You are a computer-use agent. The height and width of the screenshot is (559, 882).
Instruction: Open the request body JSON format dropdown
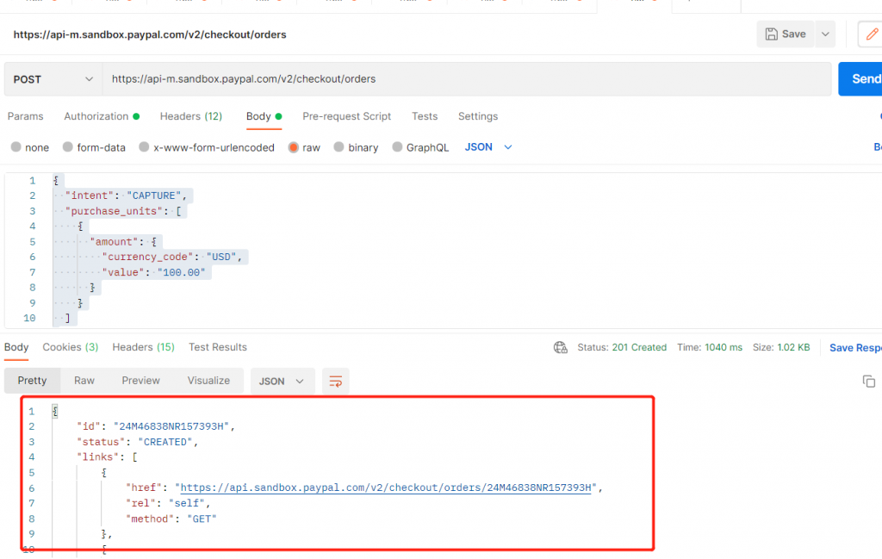point(488,147)
